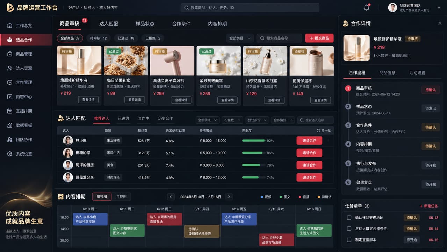Click 新建任务 link
The height and width of the screenshot is (252, 447).
click(x=429, y=206)
